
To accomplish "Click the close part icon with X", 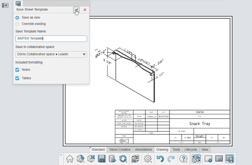I will [x=91, y=159].
